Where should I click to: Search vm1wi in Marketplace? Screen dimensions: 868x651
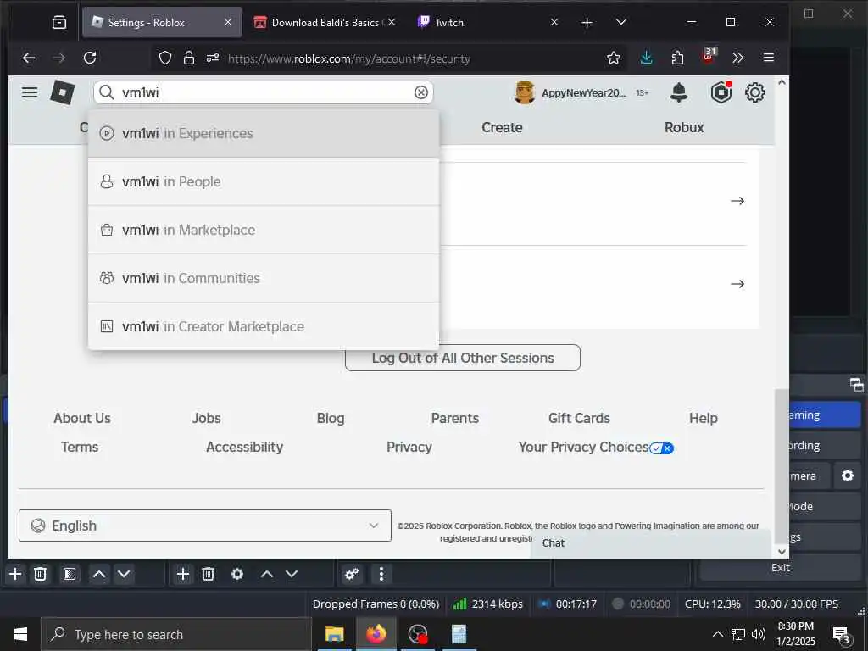264,230
